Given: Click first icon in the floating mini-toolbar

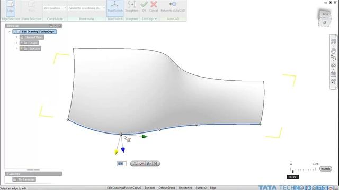Looking at the screenshot, I should click(x=135, y=164).
